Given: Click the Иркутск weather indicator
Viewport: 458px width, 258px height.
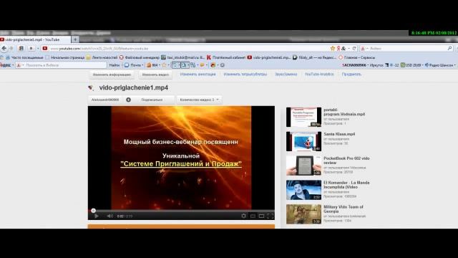Looking at the screenshot, I should (384, 65).
